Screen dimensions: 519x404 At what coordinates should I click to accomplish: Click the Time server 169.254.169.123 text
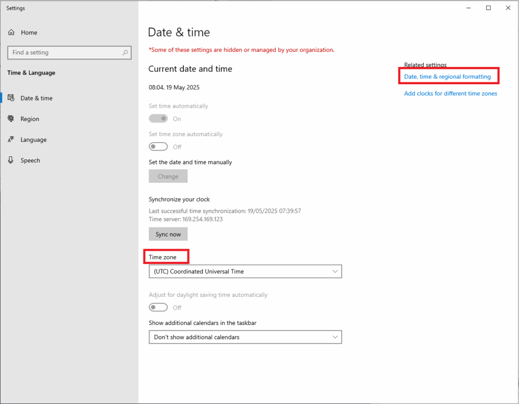click(x=186, y=219)
